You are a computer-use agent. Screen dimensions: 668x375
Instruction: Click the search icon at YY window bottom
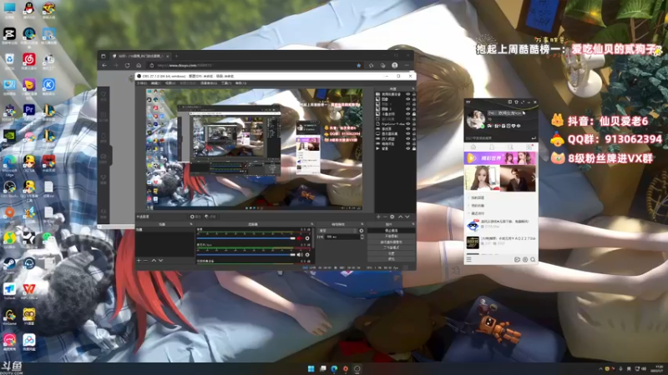tap(533, 259)
